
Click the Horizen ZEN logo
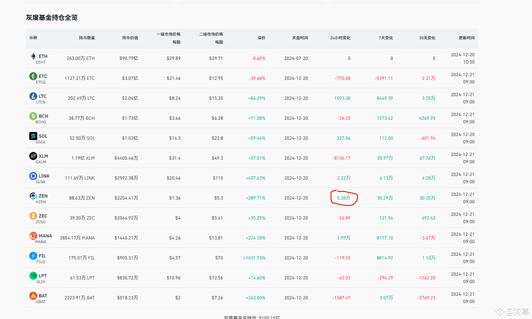click(x=33, y=196)
